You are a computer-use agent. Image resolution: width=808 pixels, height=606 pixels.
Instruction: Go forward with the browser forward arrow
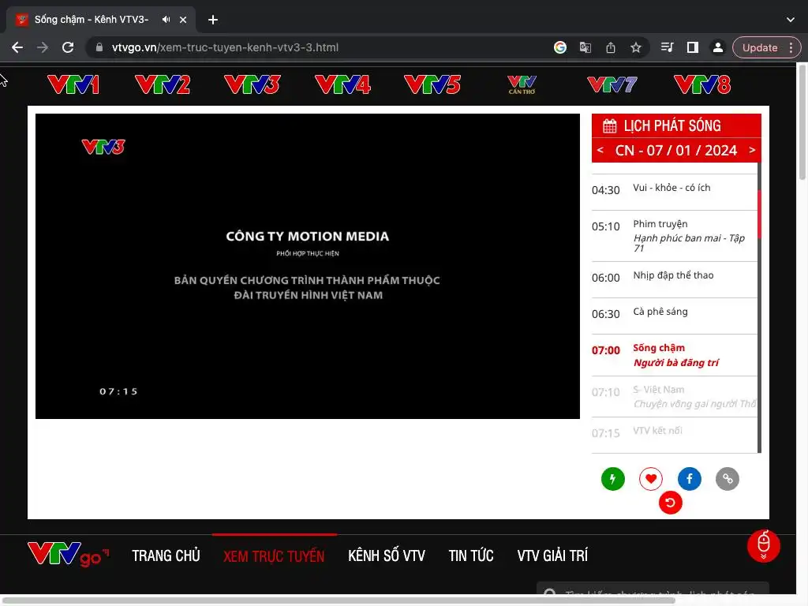coord(43,47)
